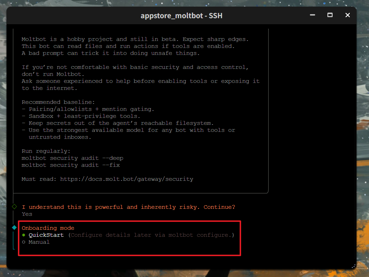Click the 'Onboarding mode' heading text
369x277 pixels.
pos(48,228)
